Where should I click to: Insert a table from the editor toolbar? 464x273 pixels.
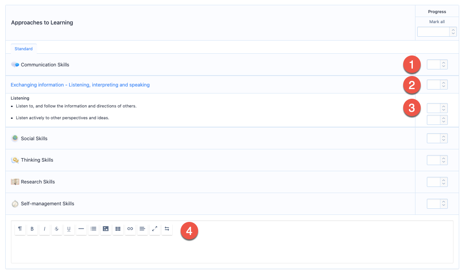[118, 229]
